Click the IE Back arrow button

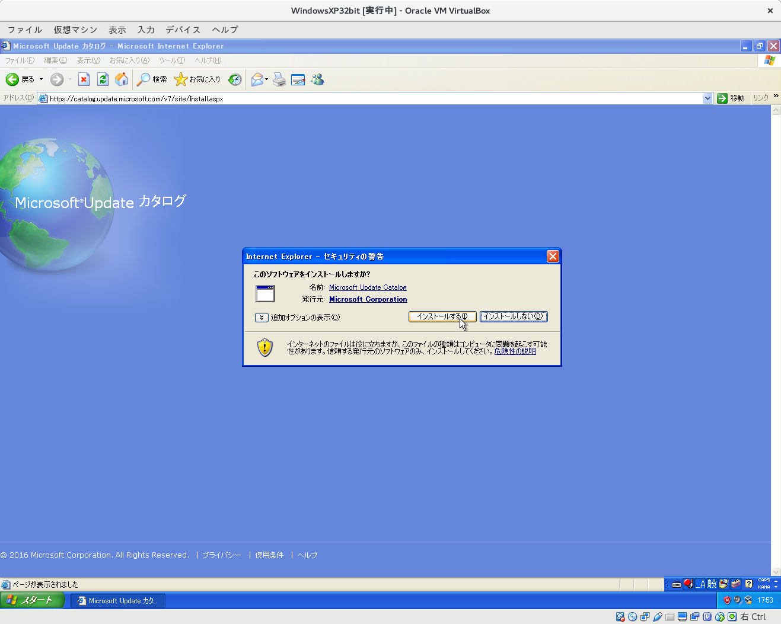click(12, 79)
